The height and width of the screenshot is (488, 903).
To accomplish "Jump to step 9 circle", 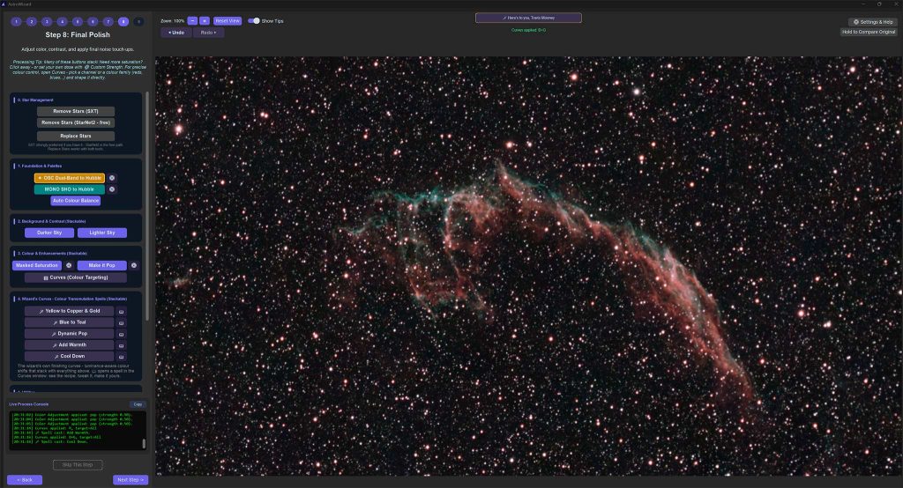I will 138,22.
